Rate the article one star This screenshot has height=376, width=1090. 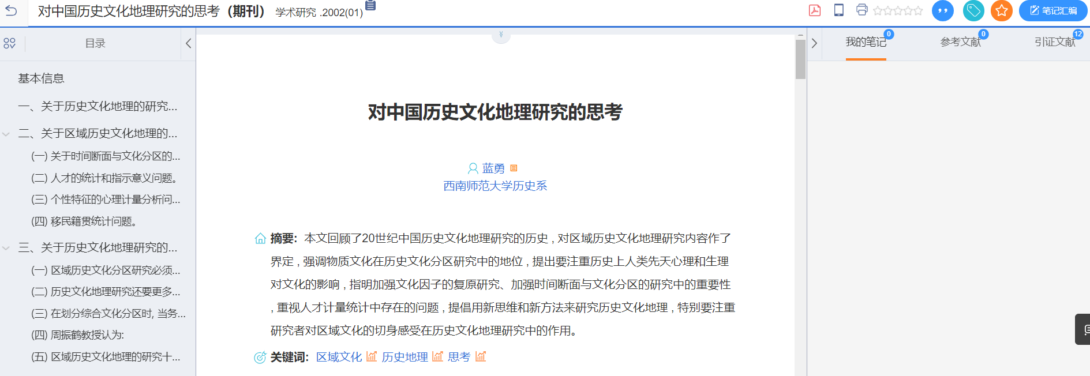click(x=878, y=10)
